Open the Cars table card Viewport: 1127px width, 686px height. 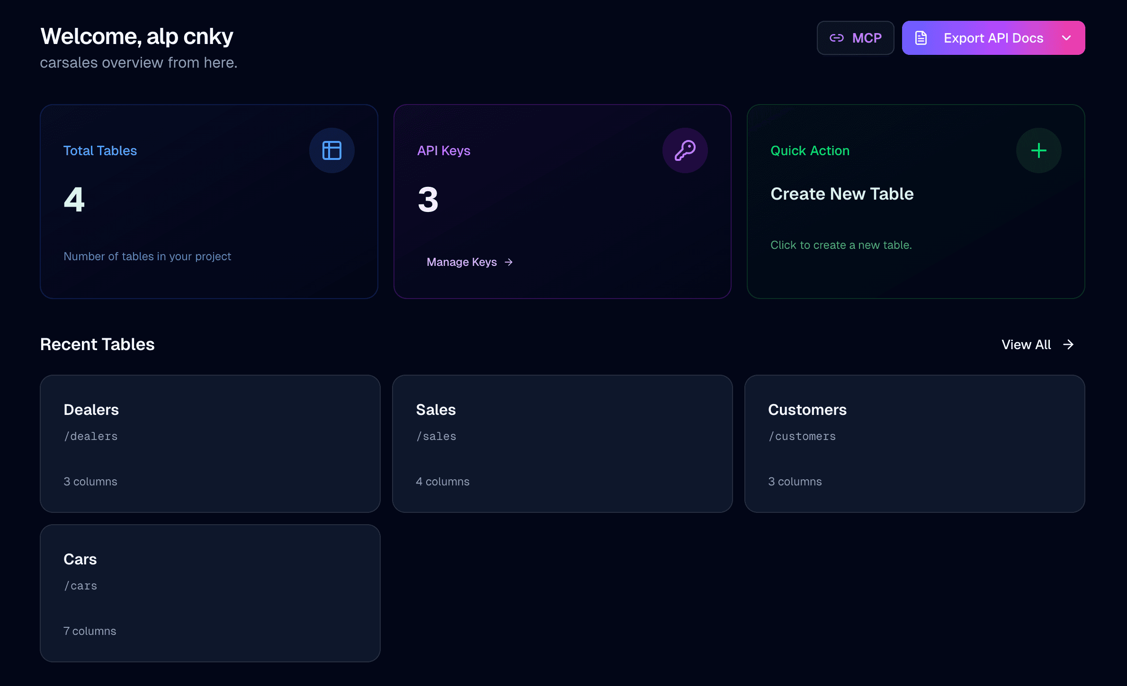(x=210, y=593)
